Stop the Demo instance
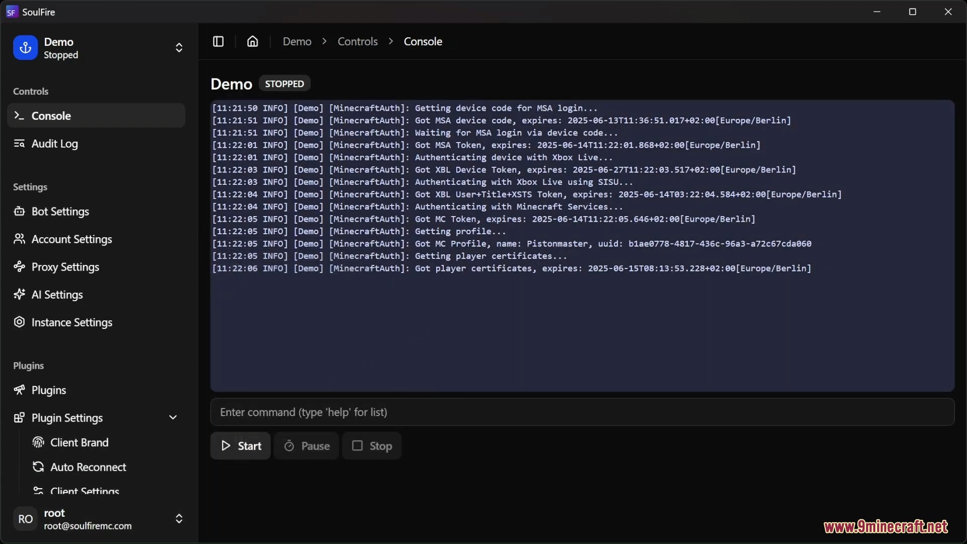The height and width of the screenshot is (544, 967). pyautogui.click(x=372, y=446)
